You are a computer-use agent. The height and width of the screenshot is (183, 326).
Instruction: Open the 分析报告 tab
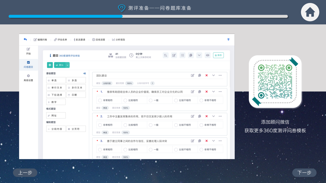tap(118, 40)
